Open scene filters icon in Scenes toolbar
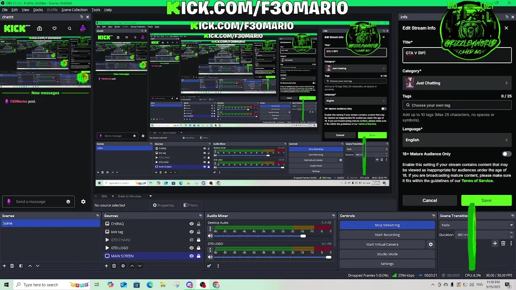 21,266
